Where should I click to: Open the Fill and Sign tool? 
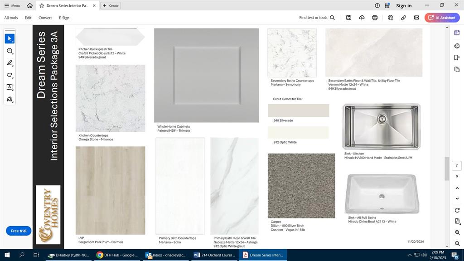click(10, 99)
